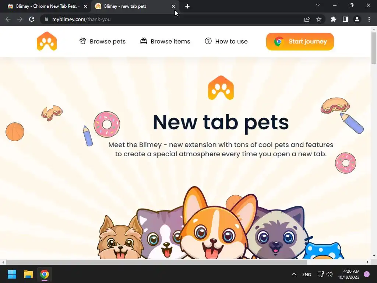
Task: Close the Blimey - Chrome New Tab Pets tab
Action: [85, 6]
